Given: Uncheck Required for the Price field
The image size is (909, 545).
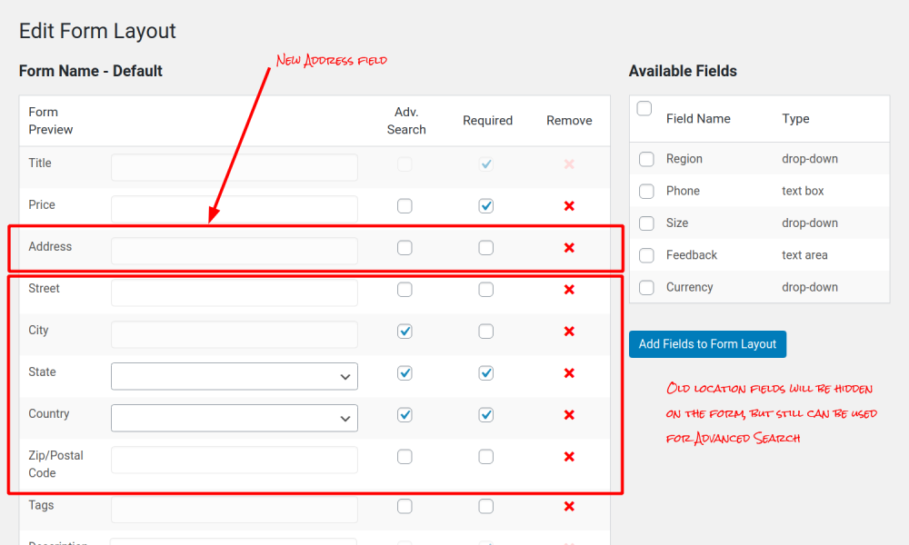Looking at the screenshot, I should tap(486, 205).
